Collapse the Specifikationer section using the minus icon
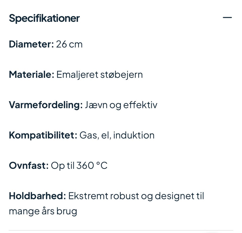 click(x=227, y=17)
